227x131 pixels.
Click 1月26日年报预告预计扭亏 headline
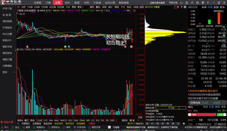point(203,91)
